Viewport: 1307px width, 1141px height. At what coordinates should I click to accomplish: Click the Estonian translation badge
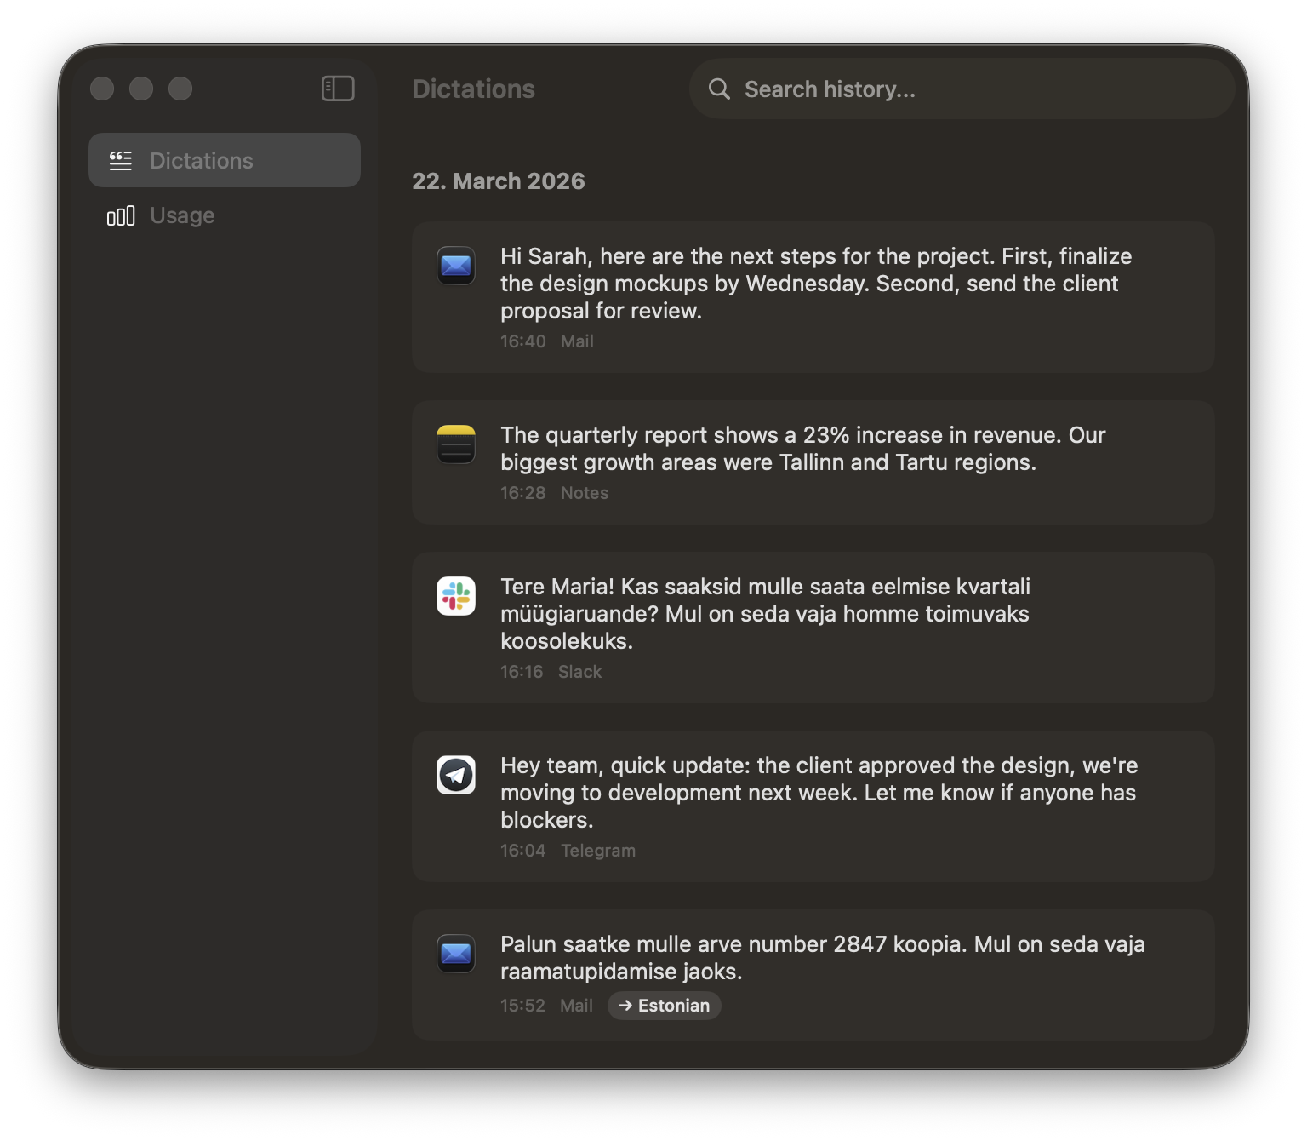pos(664,1006)
